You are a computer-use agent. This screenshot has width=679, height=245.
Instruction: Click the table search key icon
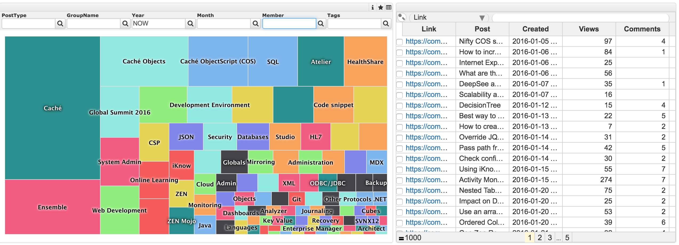click(x=402, y=17)
